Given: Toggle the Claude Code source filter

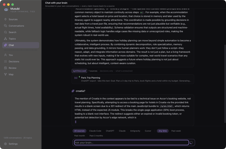Looking at the screenshot, I should [95, 131].
